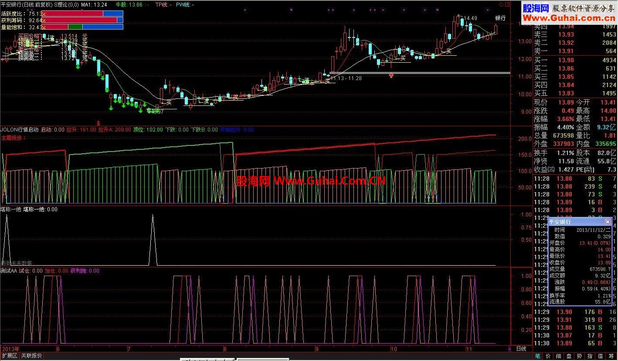Click the 堪称一绝 indicator title
Screen dimensions: 618x361
point(11,209)
